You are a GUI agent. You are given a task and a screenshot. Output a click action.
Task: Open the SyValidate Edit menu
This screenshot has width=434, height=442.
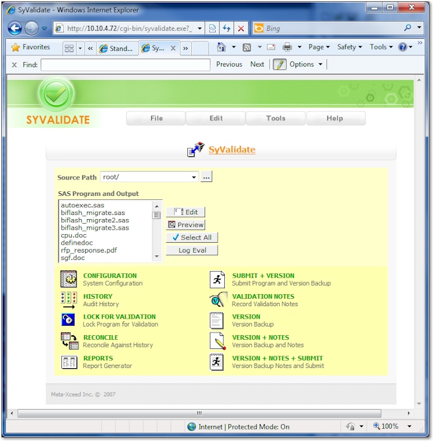coord(216,118)
